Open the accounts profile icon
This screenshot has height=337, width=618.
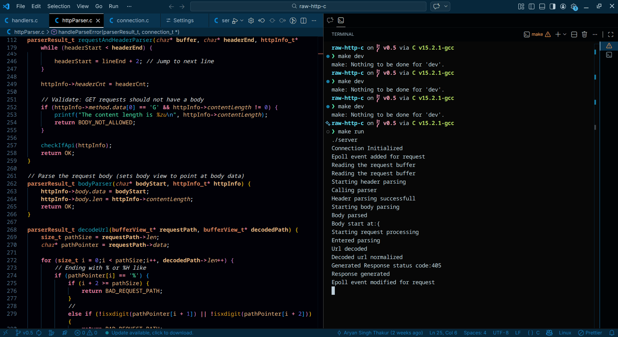click(x=563, y=6)
